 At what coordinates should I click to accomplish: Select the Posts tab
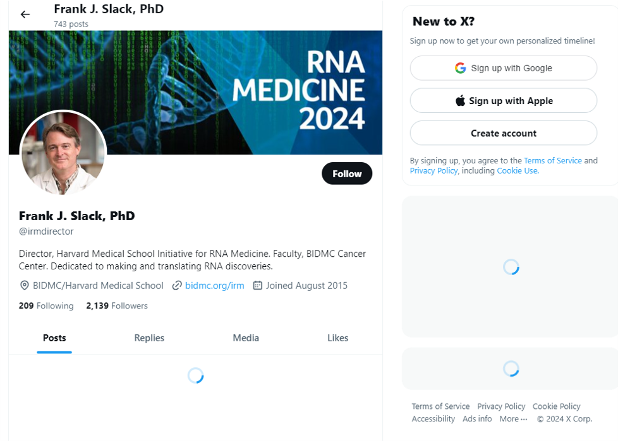tap(54, 338)
